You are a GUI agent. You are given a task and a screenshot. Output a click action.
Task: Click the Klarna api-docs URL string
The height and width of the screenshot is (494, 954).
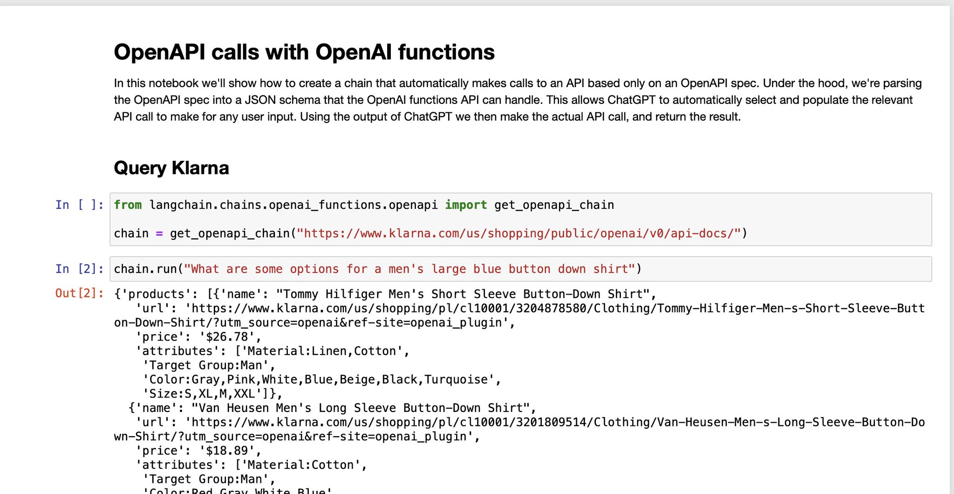[519, 233]
